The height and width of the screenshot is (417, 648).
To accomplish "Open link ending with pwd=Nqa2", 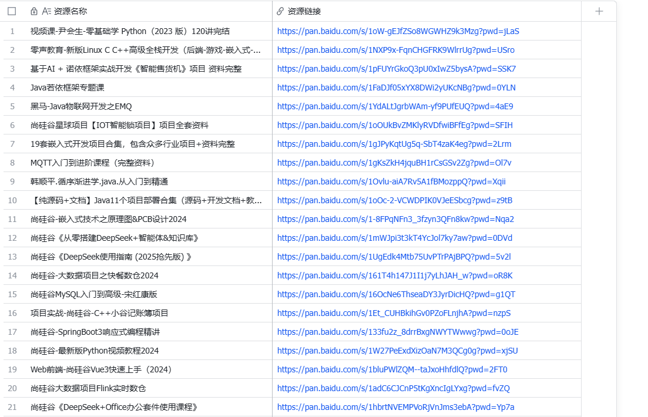I will tap(395, 220).
